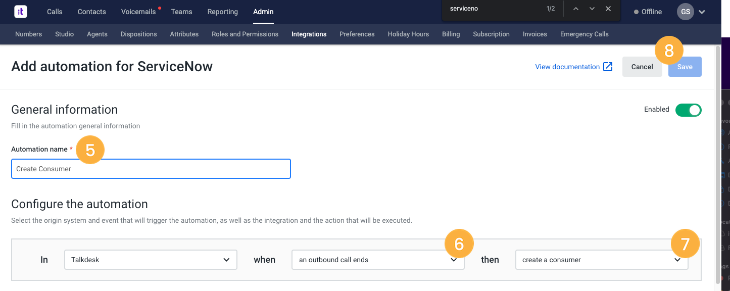Expand the account menu chevron next to avatar
The width and height of the screenshot is (730, 291).
pyautogui.click(x=702, y=11)
